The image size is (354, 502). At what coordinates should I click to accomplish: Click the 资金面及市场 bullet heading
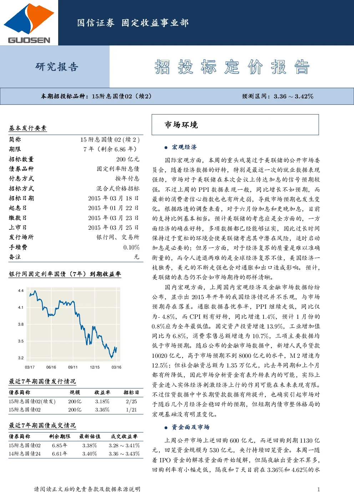pyautogui.click(x=191, y=427)
